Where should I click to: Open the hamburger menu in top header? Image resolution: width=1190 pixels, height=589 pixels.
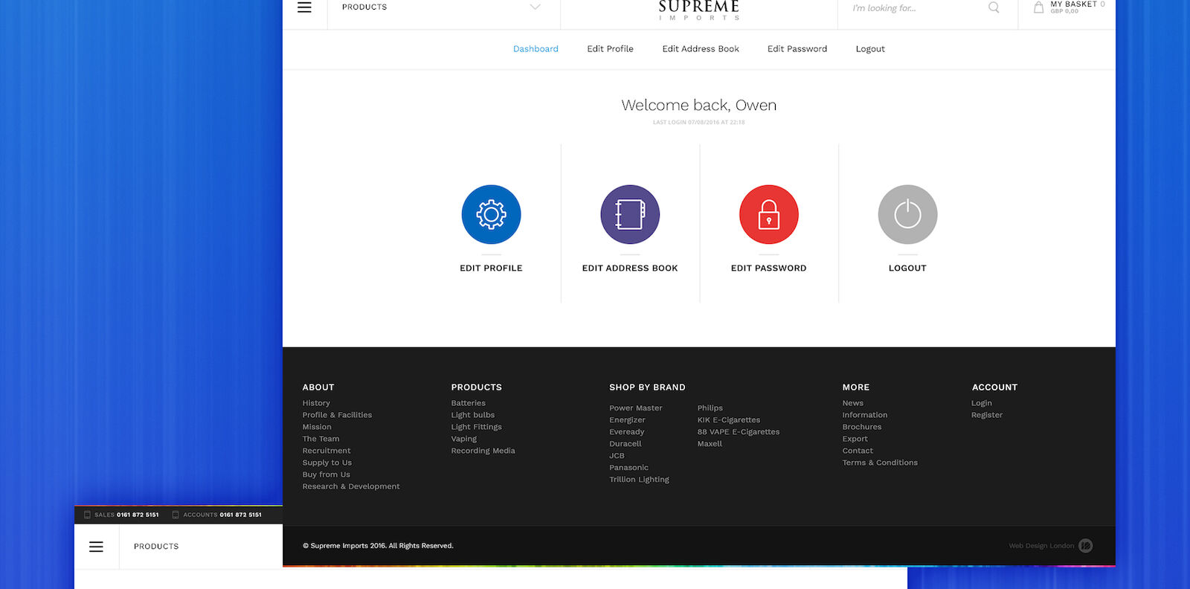tap(304, 7)
